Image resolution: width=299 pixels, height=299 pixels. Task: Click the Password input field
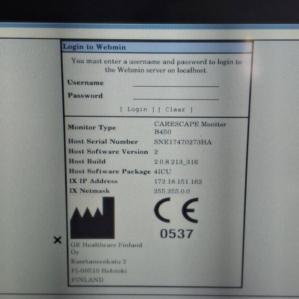(176, 96)
